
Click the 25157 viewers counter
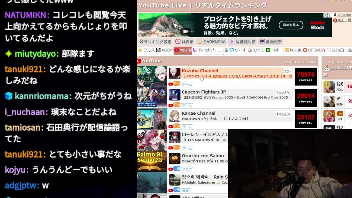tap(306, 119)
